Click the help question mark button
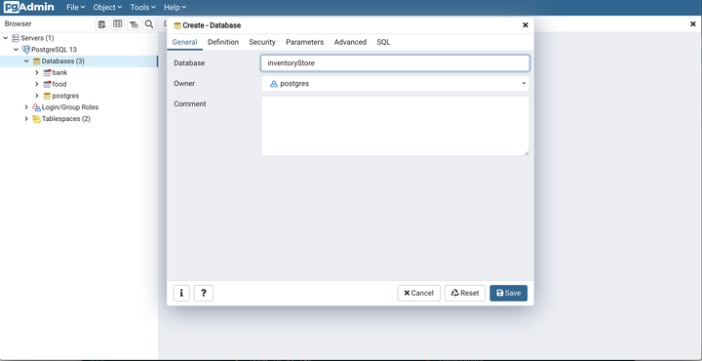The width and height of the screenshot is (702, 361). click(203, 293)
